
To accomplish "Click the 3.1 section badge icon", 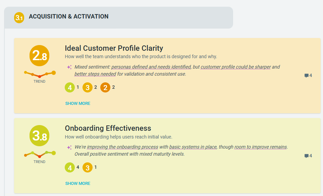I will [x=19, y=17].
